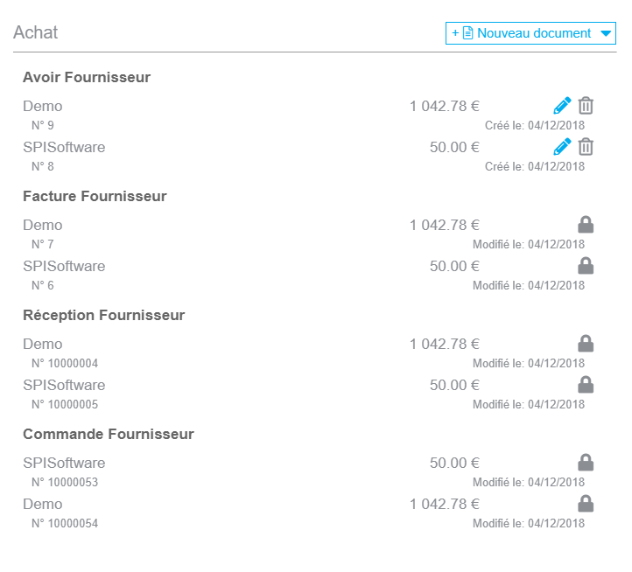Viewport: 632px width, 572px height.
Task: Open the Nouveau document dropdown arrow
Action: (606, 33)
